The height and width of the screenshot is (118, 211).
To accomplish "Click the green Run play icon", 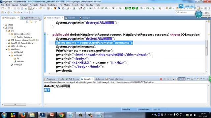I will (x=148, y=8).
